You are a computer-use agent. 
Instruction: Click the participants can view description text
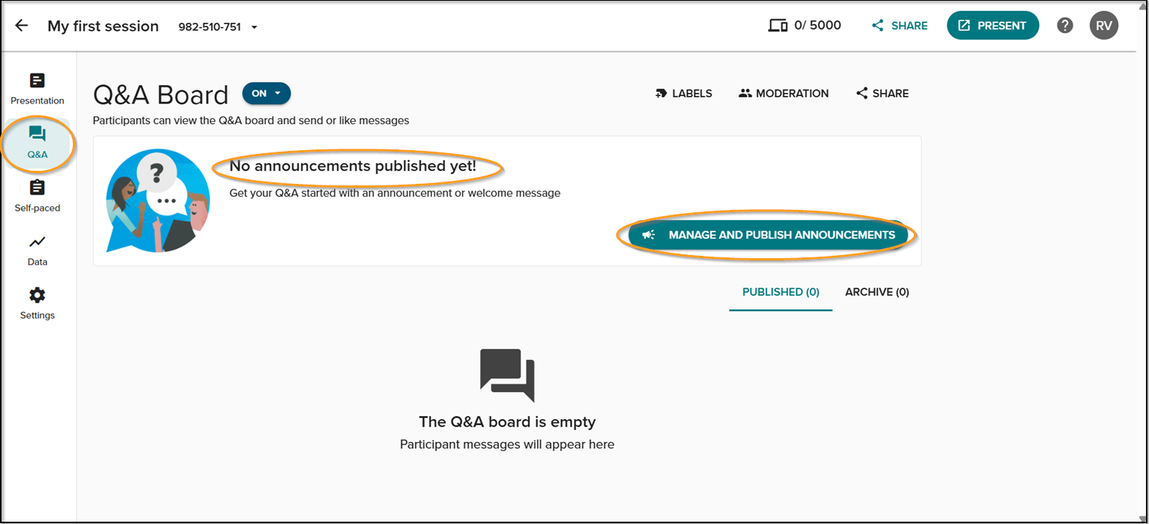click(251, 120)
